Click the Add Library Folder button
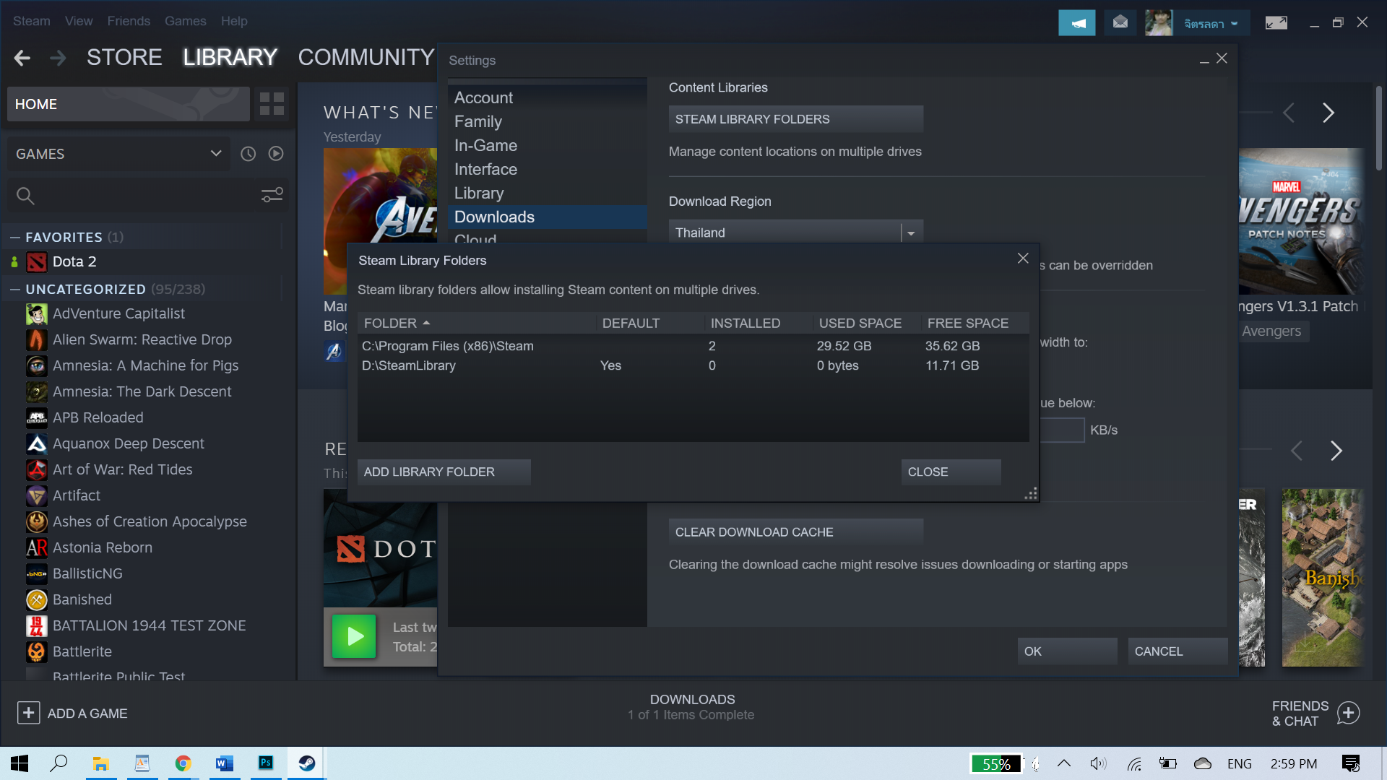Screen dimensions: 1387x780 [444, 472]
